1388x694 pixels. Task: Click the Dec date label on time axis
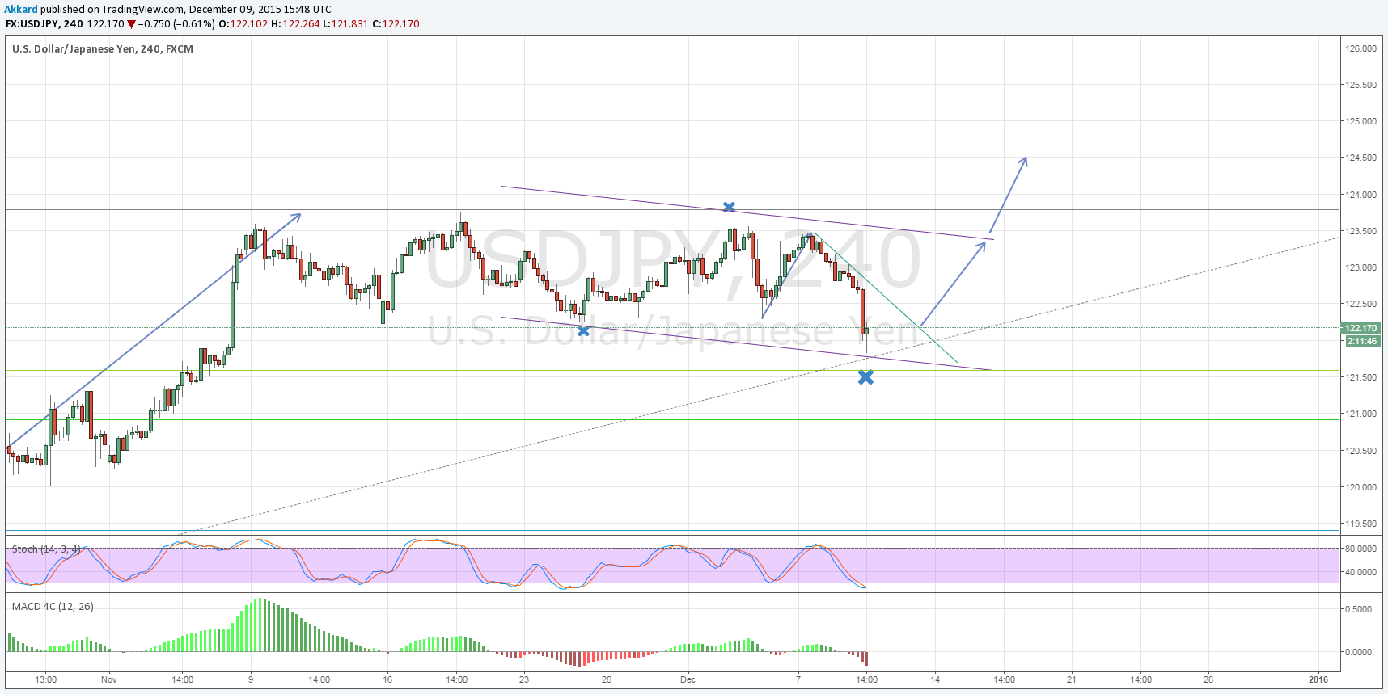point(688,679)
